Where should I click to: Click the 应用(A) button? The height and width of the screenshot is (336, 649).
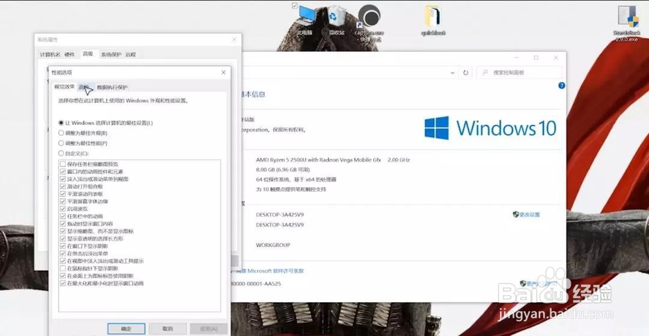click(208, 329)
